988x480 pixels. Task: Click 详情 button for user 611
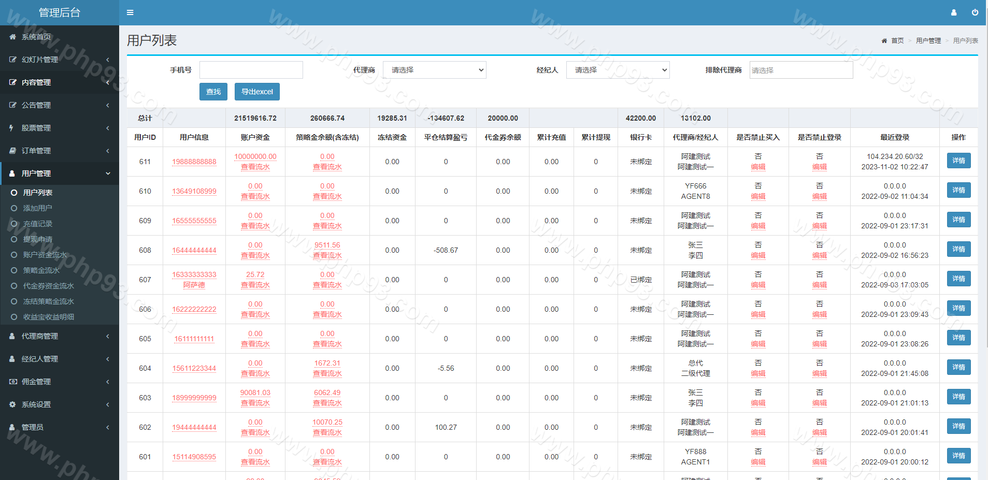[958, 161]
